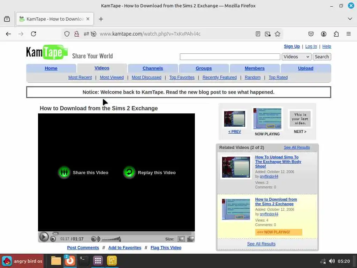Viewport: 357px width, 268px height.
Task: Expand the list all tabs chevron
Action: click(x=350, y=19)
